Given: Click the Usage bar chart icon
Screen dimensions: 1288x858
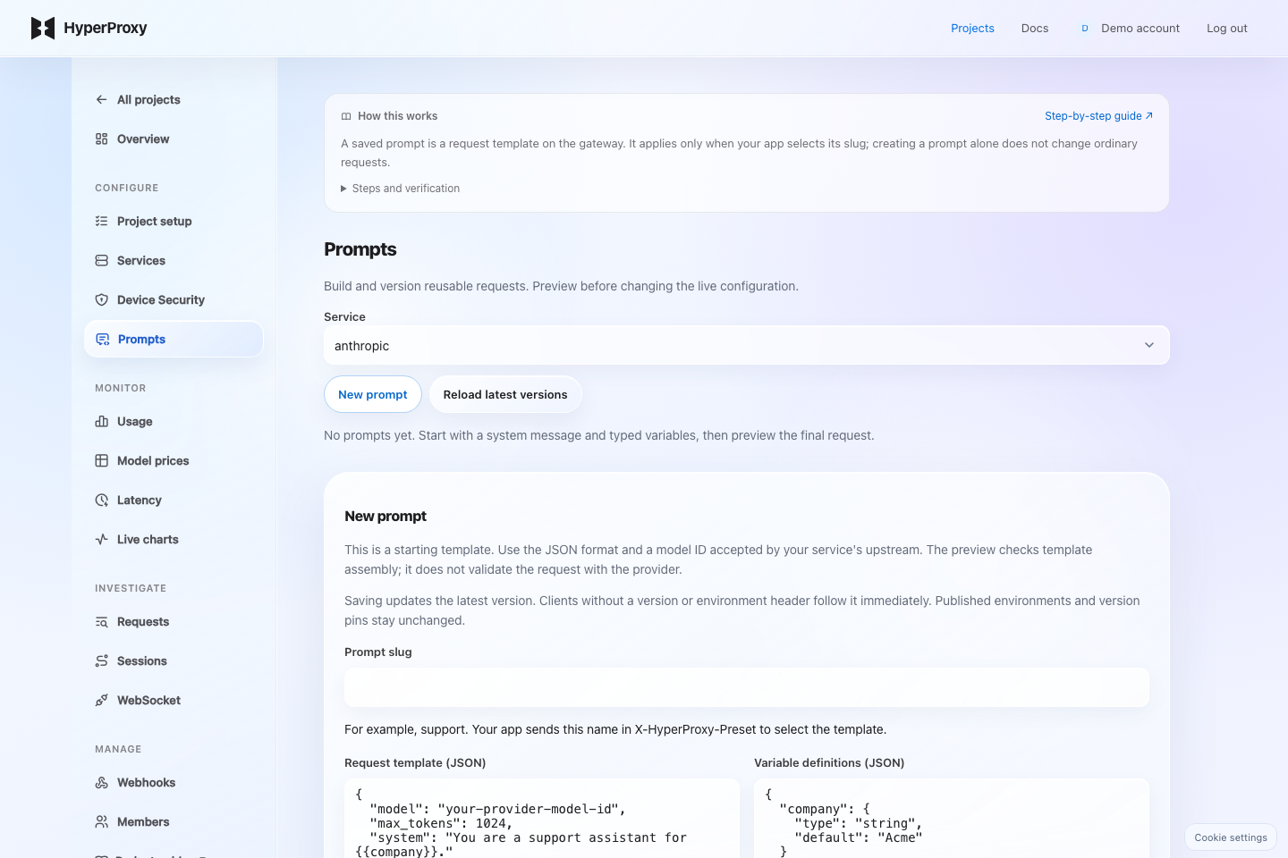Looking at the screenshot, I should click(x=101, y=421).
